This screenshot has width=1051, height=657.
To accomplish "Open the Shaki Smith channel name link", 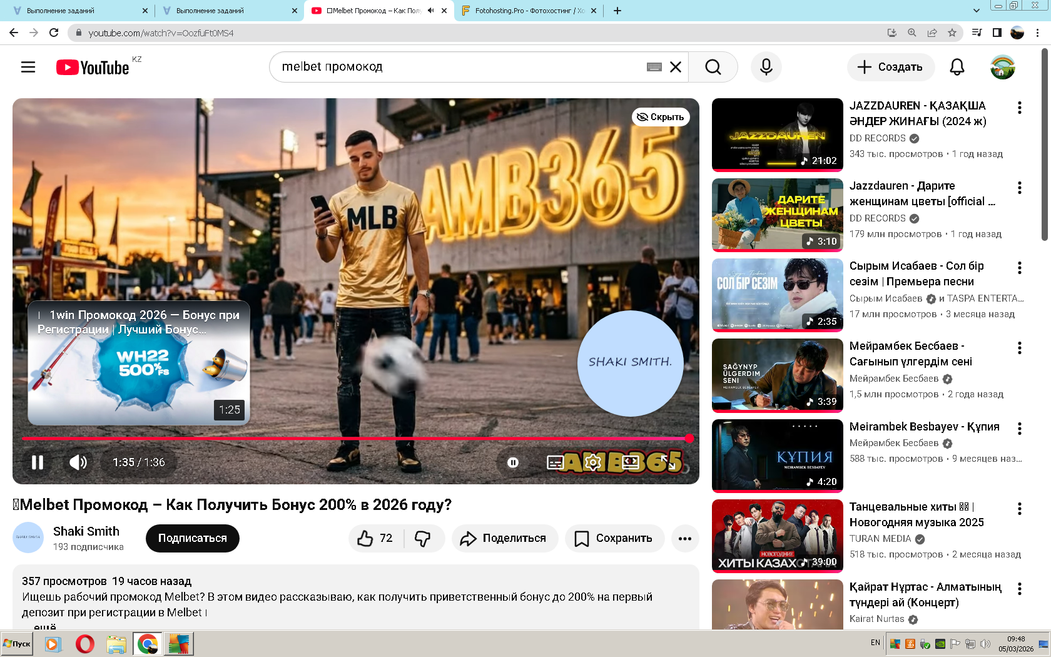I will (86, 531).
